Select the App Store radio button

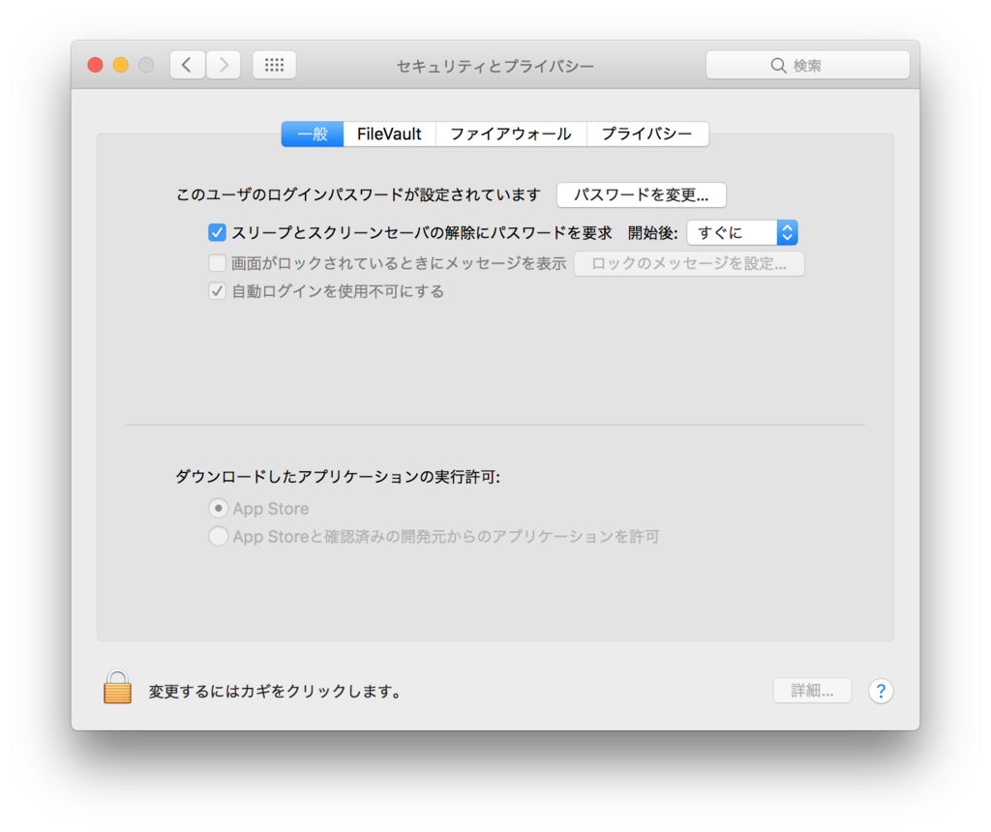coord(218,509)
